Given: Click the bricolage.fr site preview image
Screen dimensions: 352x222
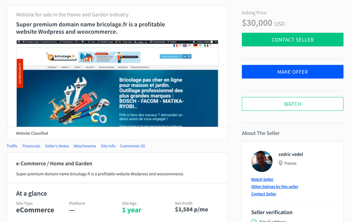Looking at the screenshot, I should [117, 83].
